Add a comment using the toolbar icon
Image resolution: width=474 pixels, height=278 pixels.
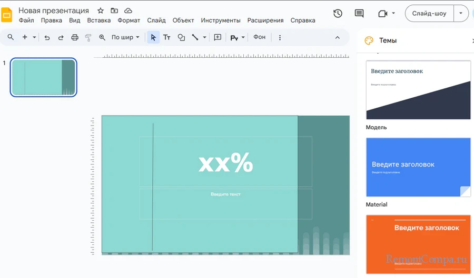click(x=218, y=37)
